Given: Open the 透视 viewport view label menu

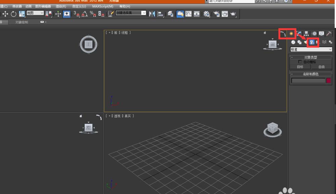Looking at the screenshot, I should 117,116.
